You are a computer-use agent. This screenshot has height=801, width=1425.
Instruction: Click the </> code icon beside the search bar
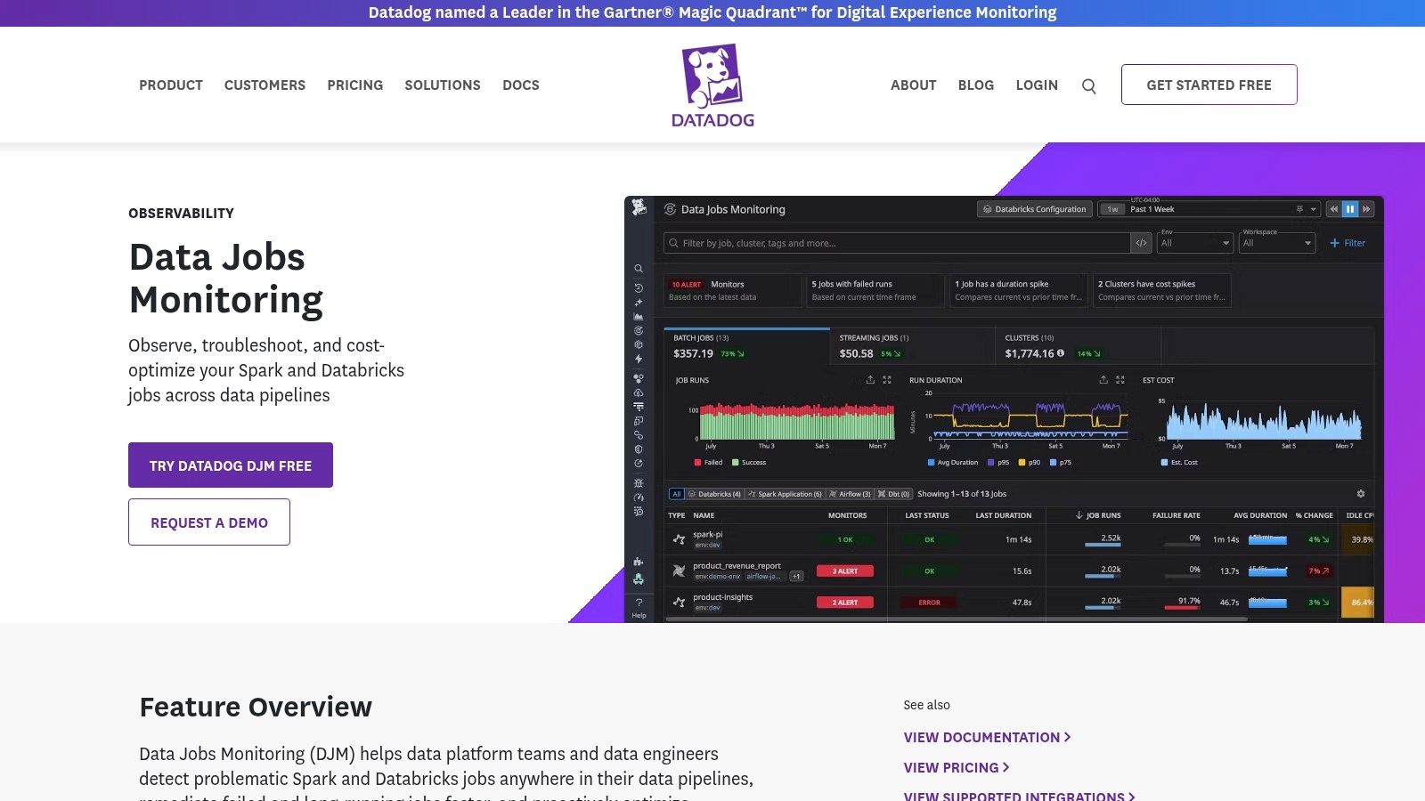point(1142,242)
